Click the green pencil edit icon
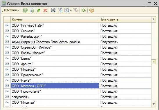Image resolution: width=159 pixels, height=110 pixels. coord(38,10)
